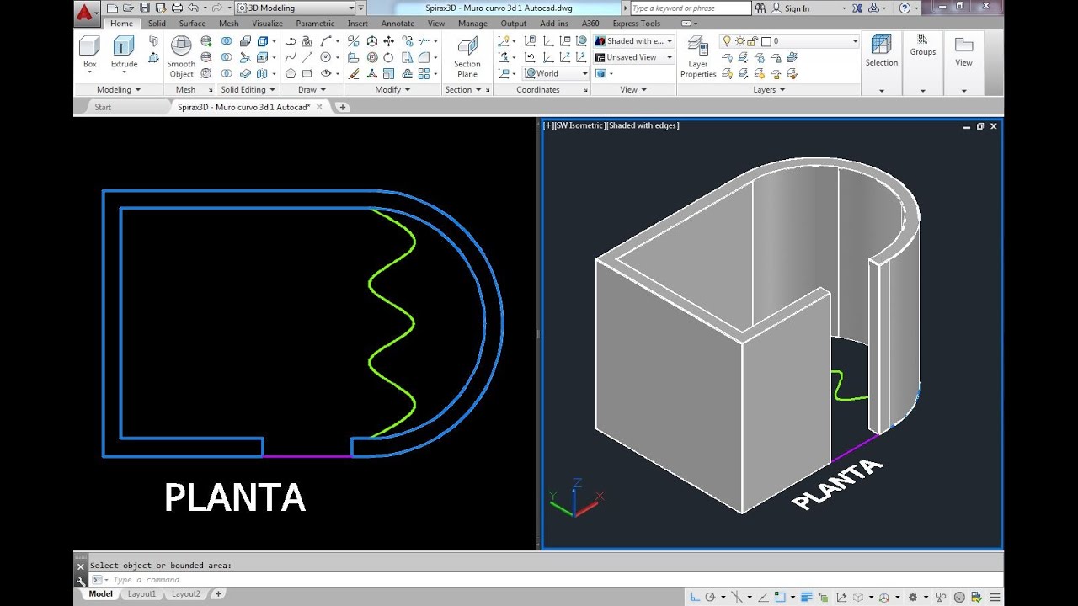Expand the Layers panel
The image size is (1078, 606).
[x=769, y=89]
